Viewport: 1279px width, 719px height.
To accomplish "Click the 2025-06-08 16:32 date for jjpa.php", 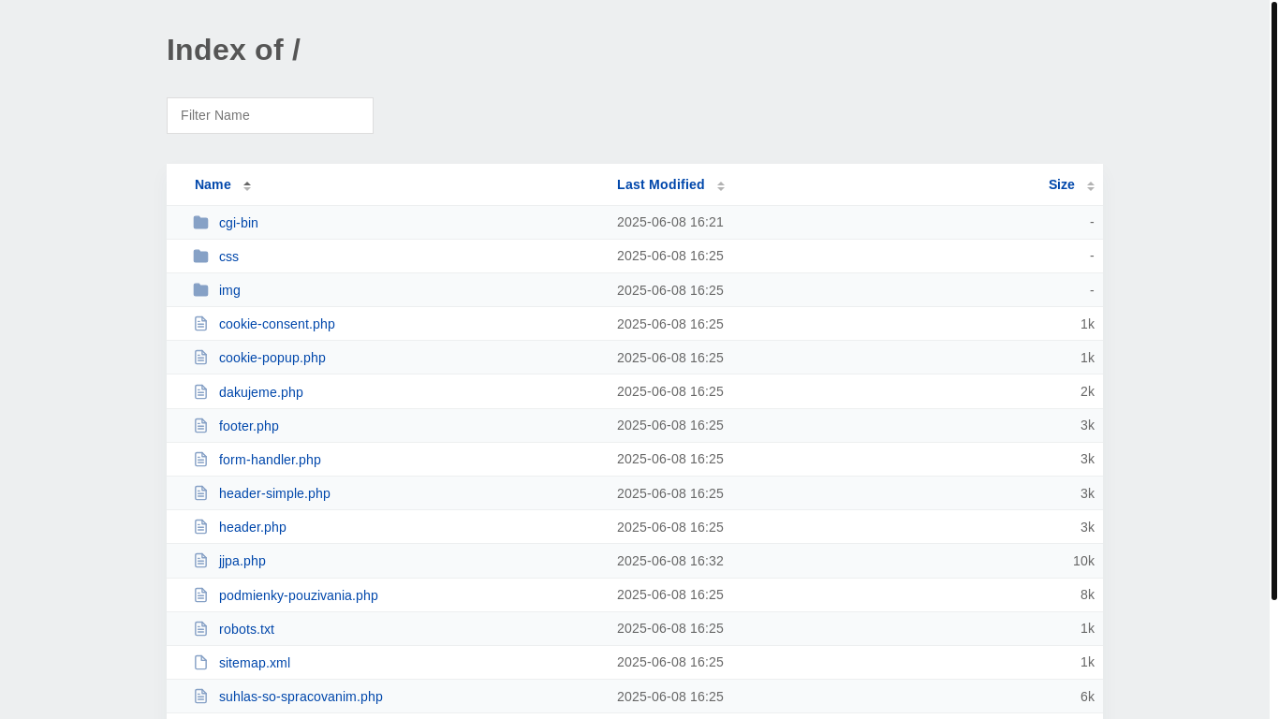I will click(670, 561).
